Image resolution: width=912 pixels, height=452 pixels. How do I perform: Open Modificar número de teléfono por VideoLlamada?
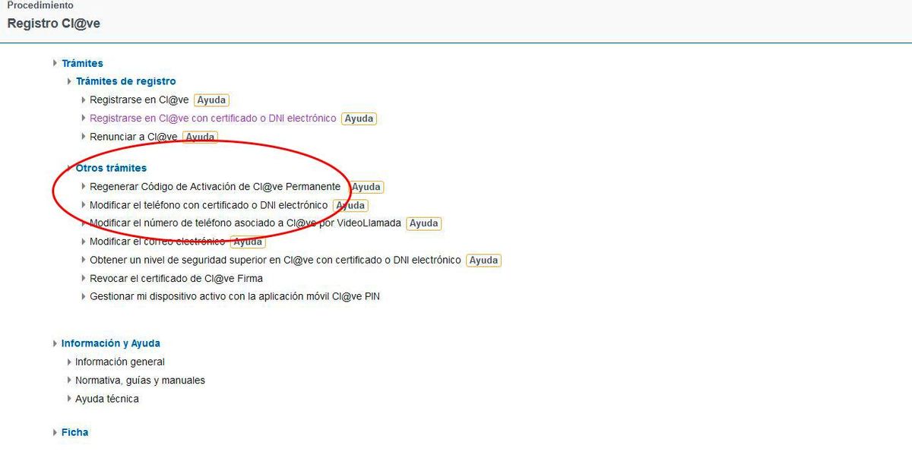click(245, 223)
